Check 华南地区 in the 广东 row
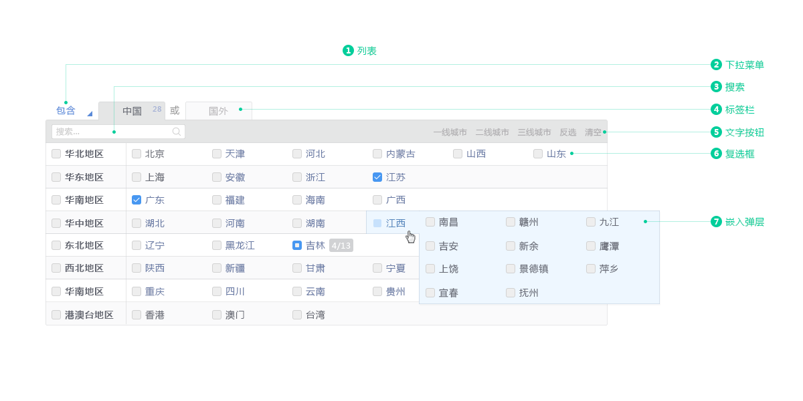 [x=56, y=200]
